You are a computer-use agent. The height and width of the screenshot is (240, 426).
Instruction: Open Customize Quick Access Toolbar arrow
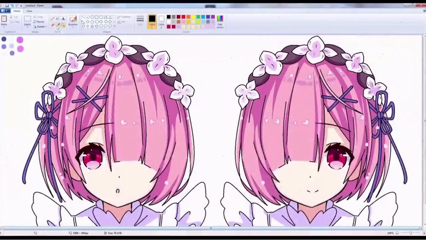tap(21, 6)
